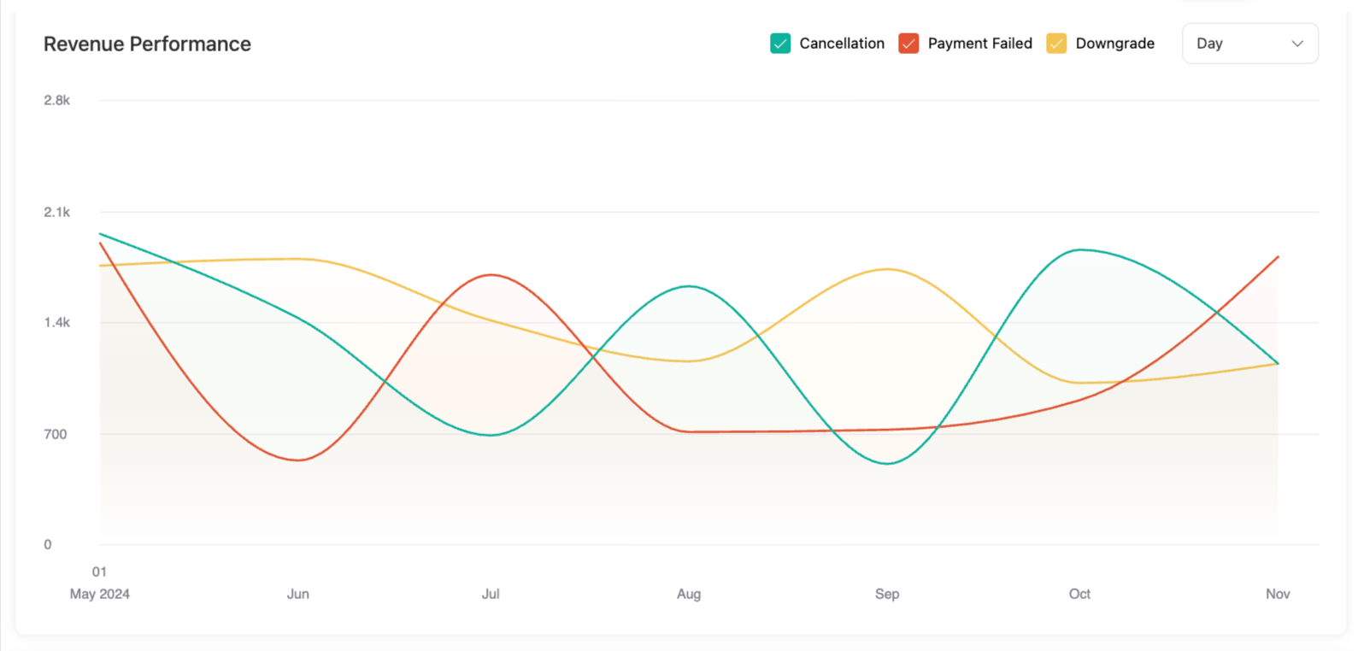Click the 1.4k gridline label on the y-axis
The image size is (1358, 651).
tap(56, 322)
